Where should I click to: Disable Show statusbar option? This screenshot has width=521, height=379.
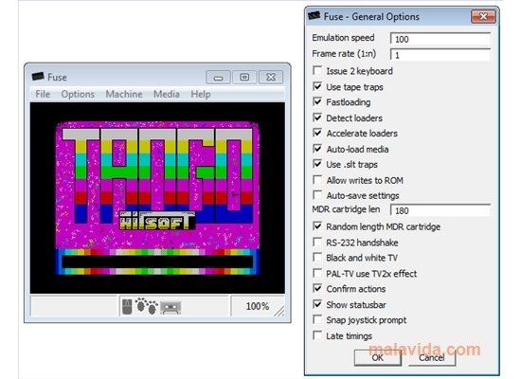point(317,304)
